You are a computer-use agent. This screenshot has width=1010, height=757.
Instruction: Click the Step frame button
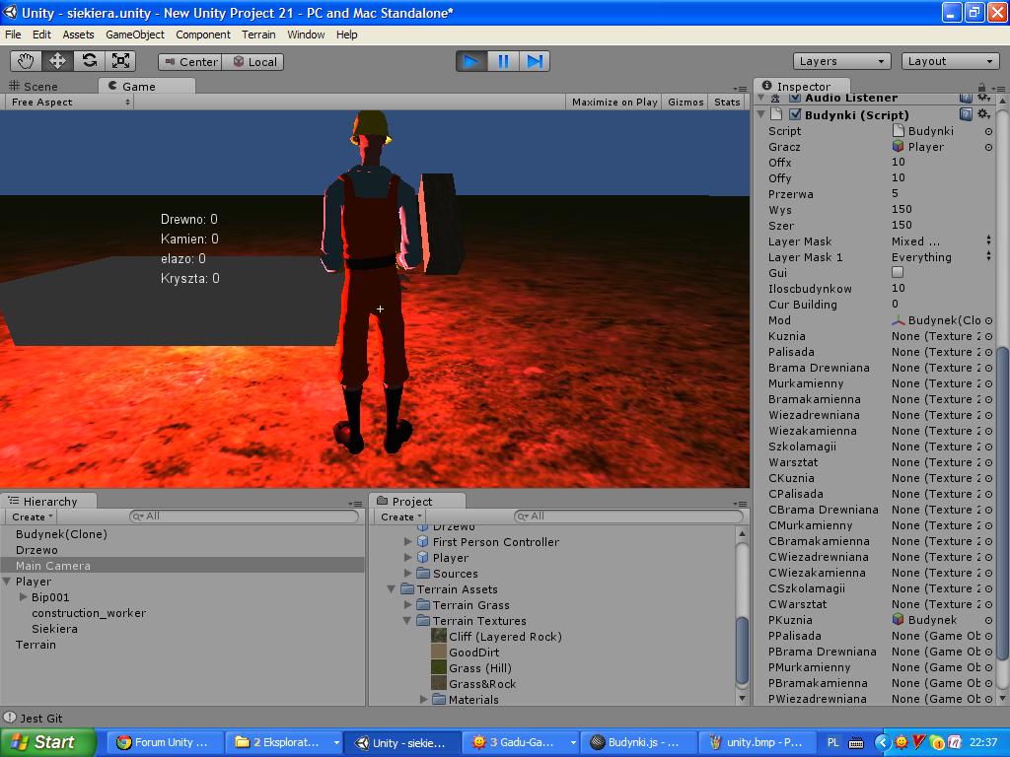point(535,61)
